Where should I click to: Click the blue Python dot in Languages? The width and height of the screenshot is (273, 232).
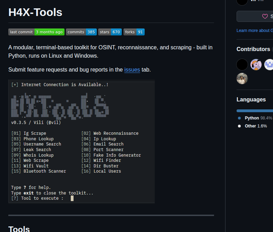pos(239,118)
